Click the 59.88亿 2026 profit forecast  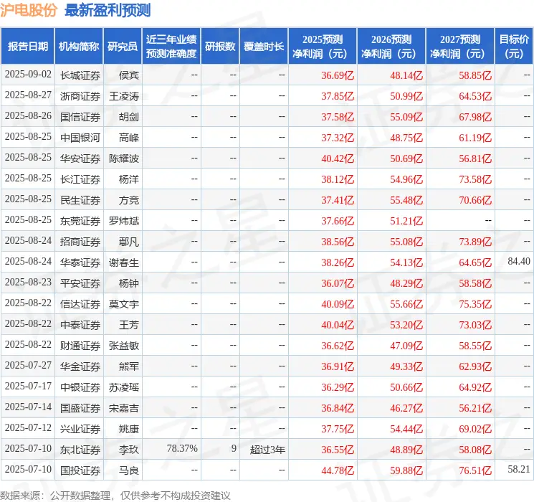click(406, 470)
